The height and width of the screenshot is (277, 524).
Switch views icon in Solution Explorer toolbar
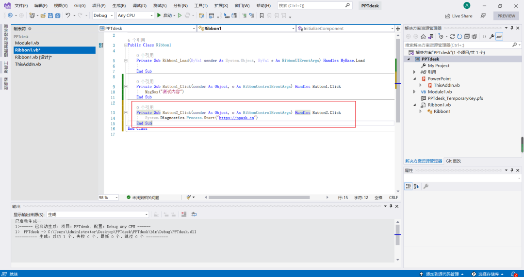pos(431,36)
